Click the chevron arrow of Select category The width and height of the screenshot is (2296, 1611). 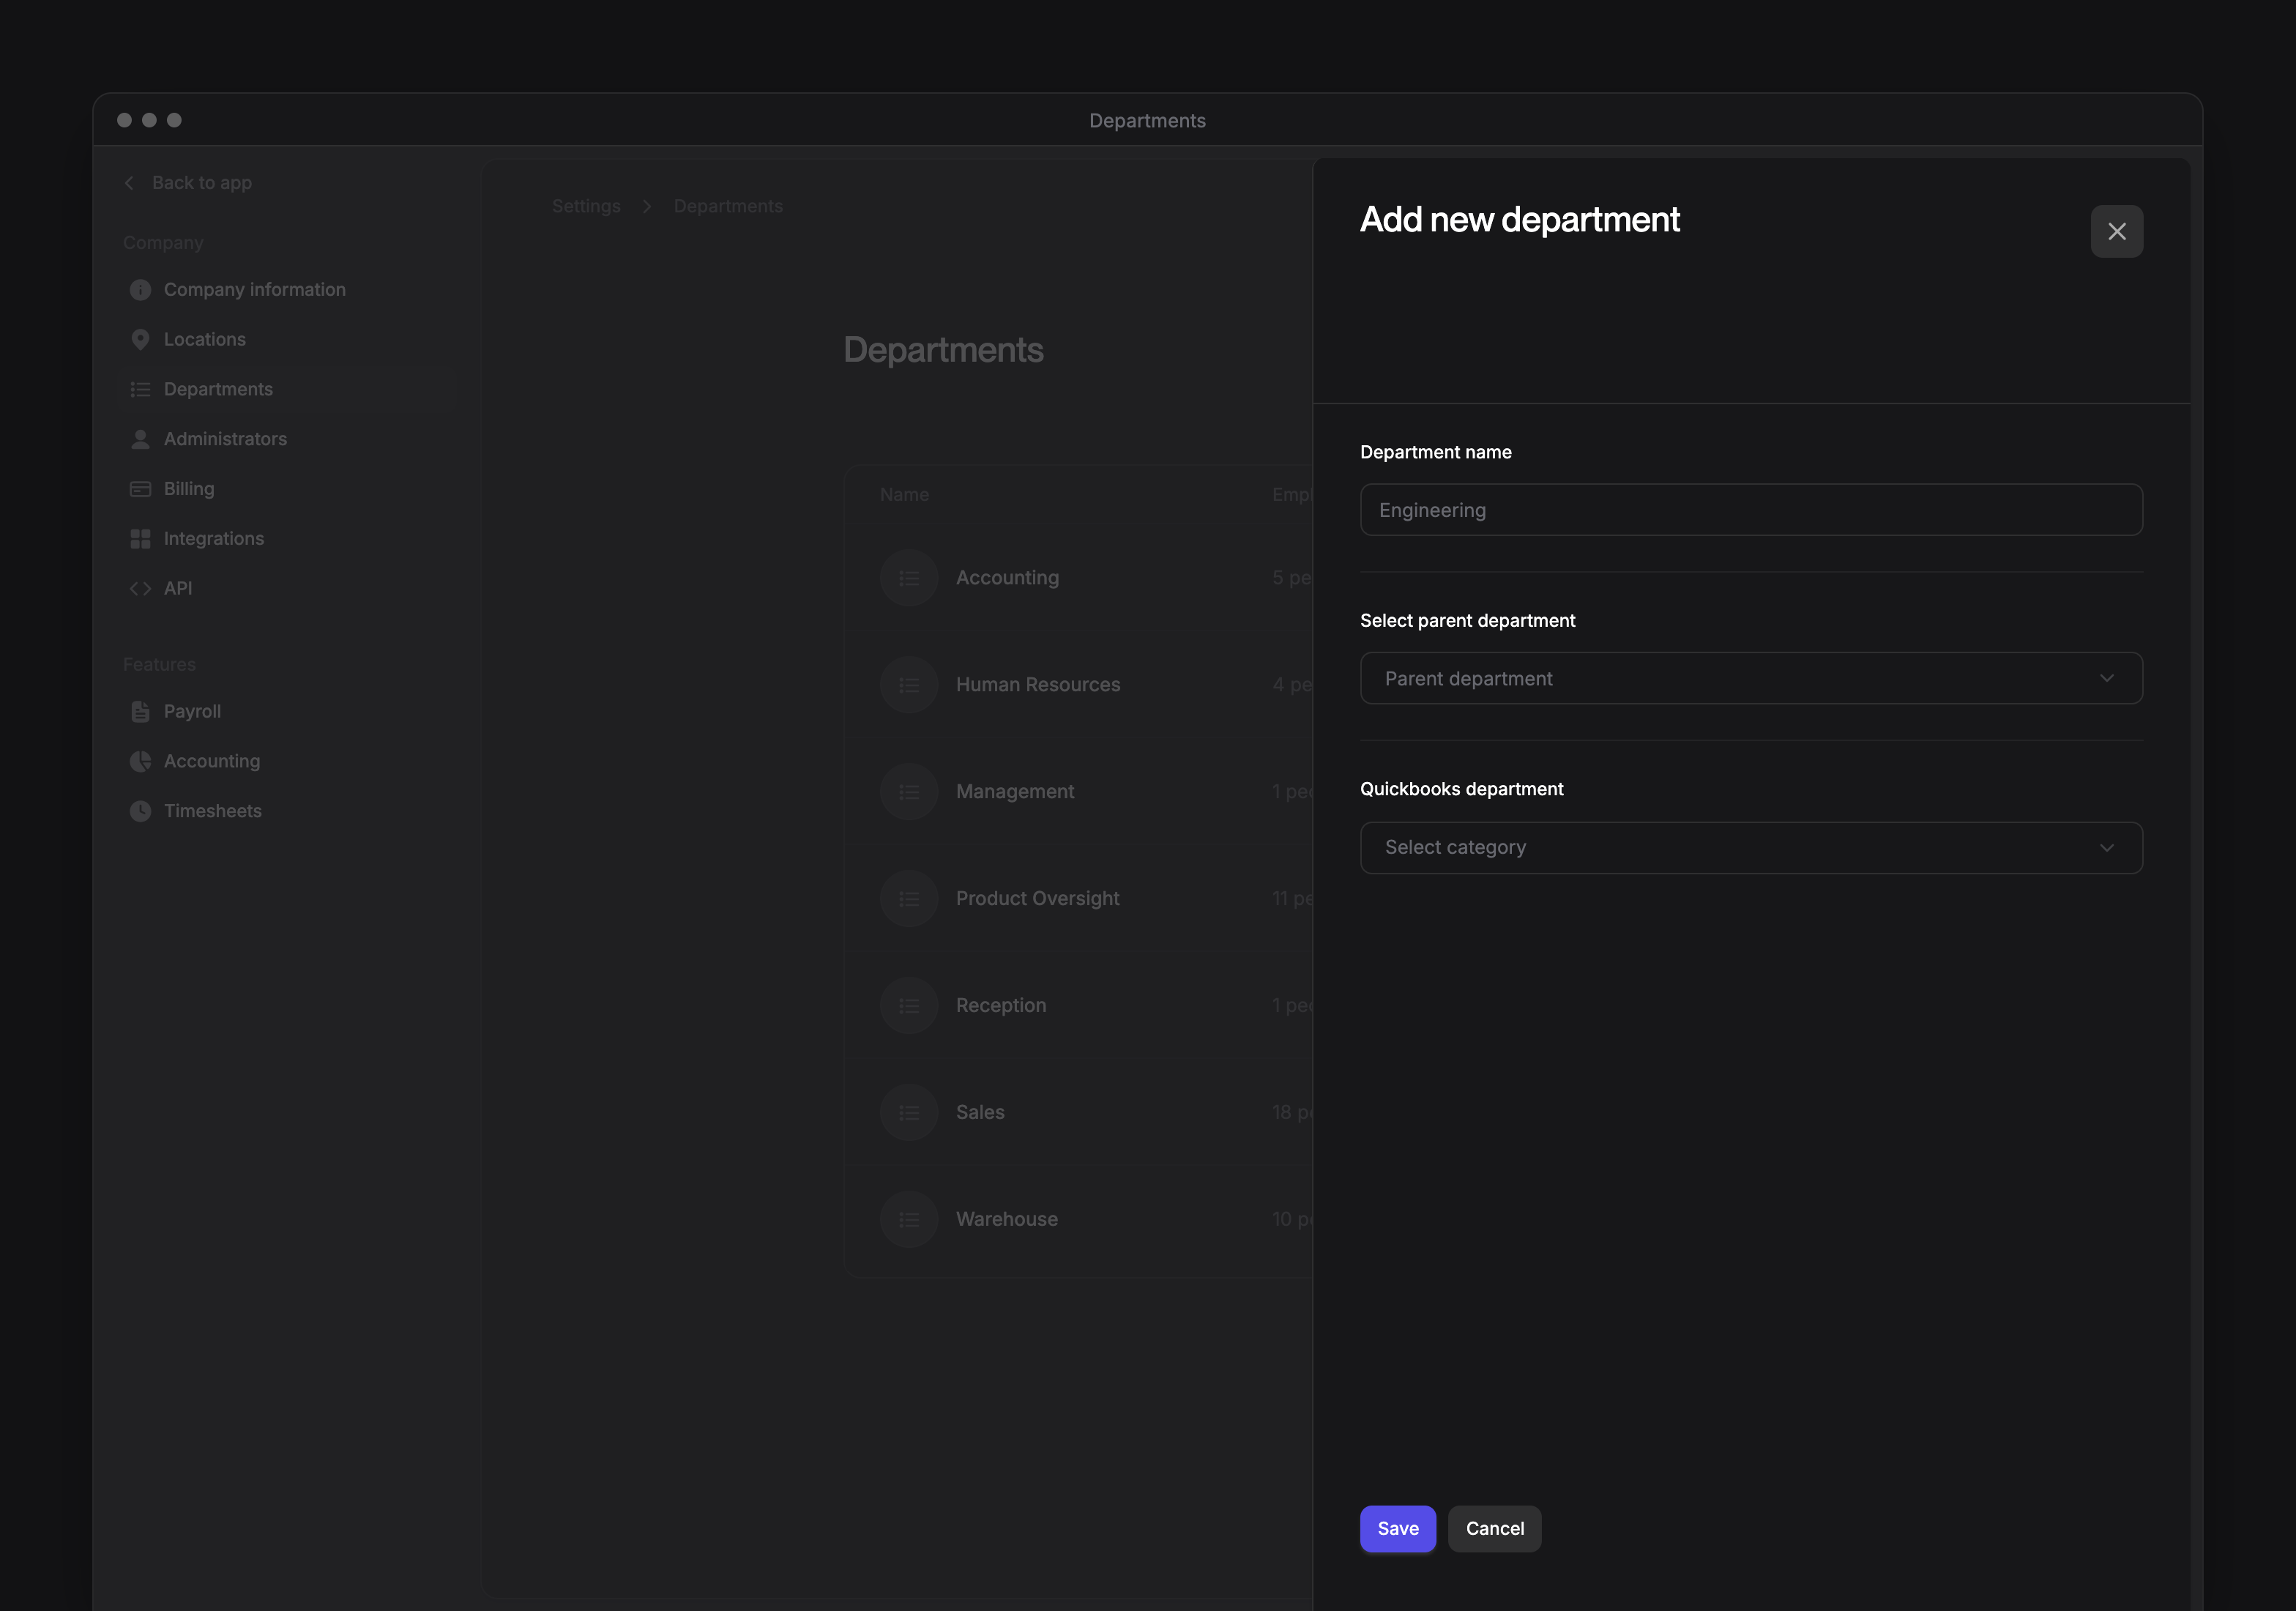2106,848
